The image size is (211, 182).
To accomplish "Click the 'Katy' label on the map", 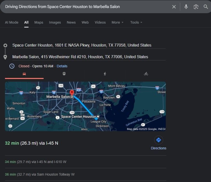I will click(x=32, y=92).
